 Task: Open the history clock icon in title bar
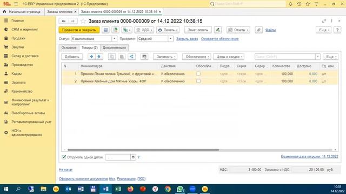pos(299,4)
